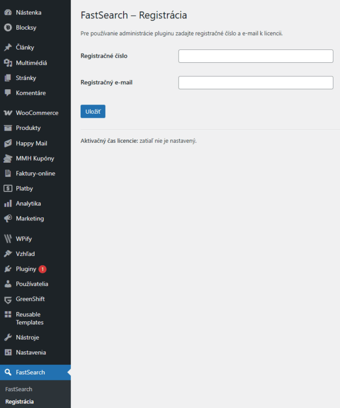The image size is (340, 408).
Task: Click the FastSearch magnifier icon
Action: (8, 372)
